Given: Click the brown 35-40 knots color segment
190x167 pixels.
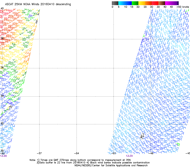Looking at the screenshot, I should point(162,3).
